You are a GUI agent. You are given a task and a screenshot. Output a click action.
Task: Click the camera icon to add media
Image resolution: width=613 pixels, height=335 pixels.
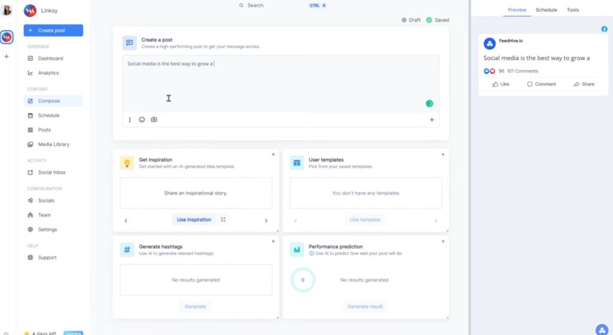tap(154, 120)
